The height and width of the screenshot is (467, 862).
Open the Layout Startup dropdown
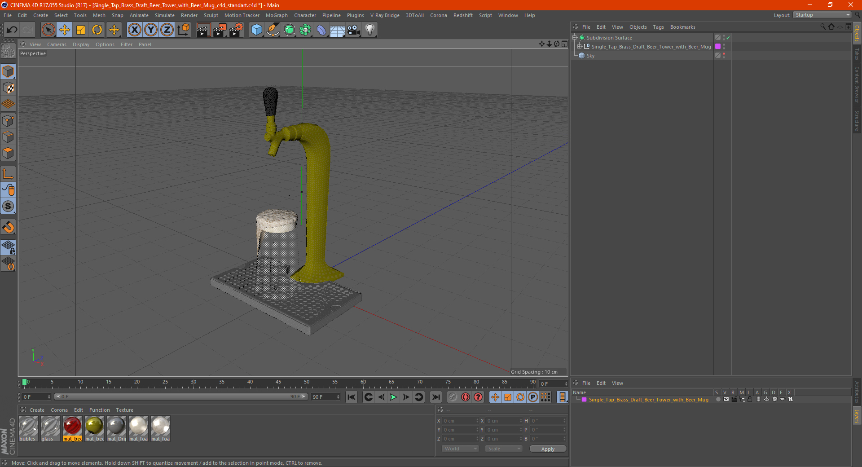(822, 15)
